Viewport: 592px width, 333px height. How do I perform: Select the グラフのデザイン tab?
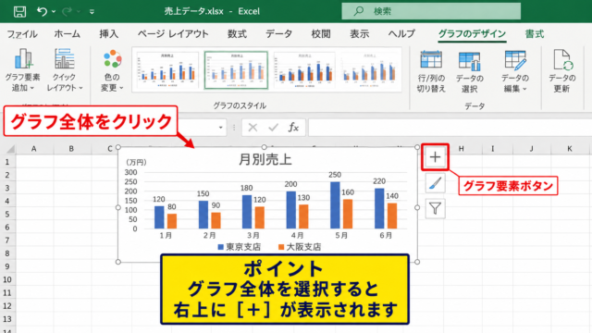(472, 34)
